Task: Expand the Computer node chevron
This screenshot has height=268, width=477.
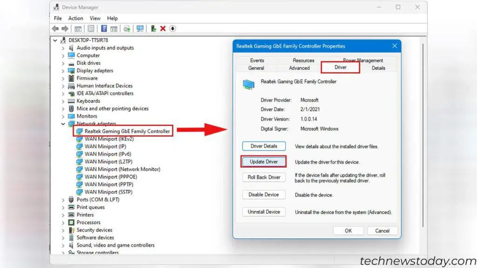Action: [x=63, y=56]
